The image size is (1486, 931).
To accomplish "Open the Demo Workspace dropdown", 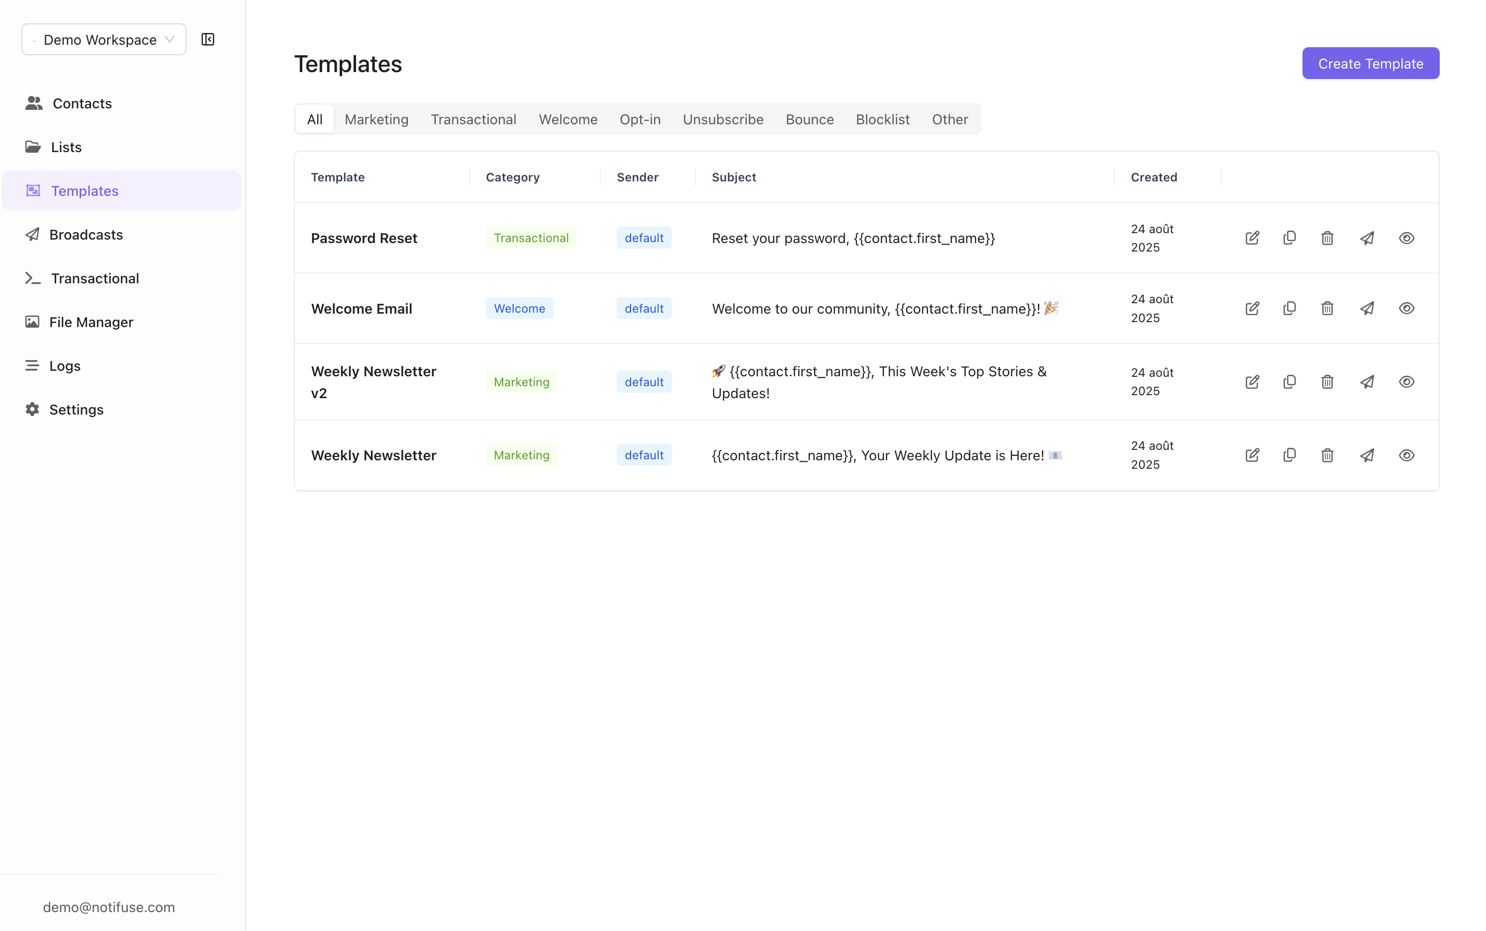I will 103,39.
